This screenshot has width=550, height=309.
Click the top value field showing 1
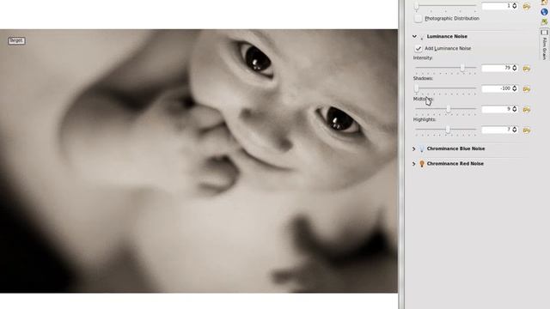pos(497,6)
